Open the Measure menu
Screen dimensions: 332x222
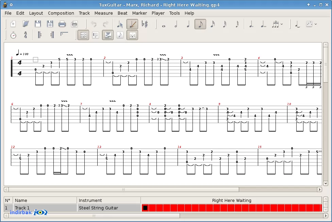coord(103,13)
